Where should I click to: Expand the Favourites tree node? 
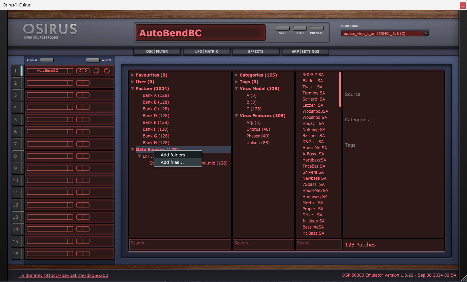[x=133, y=75]
